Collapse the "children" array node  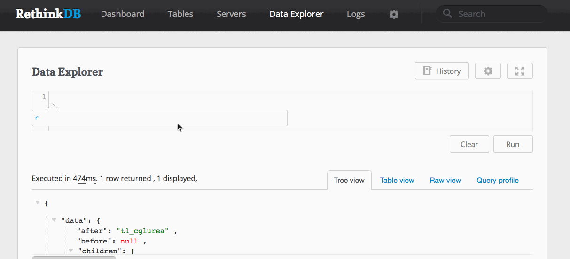point(71,251)
